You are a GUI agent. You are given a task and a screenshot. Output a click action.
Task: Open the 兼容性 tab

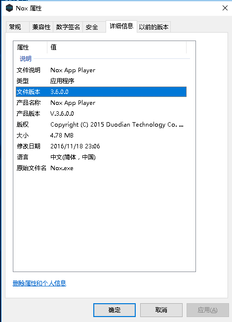pos(41,27)
